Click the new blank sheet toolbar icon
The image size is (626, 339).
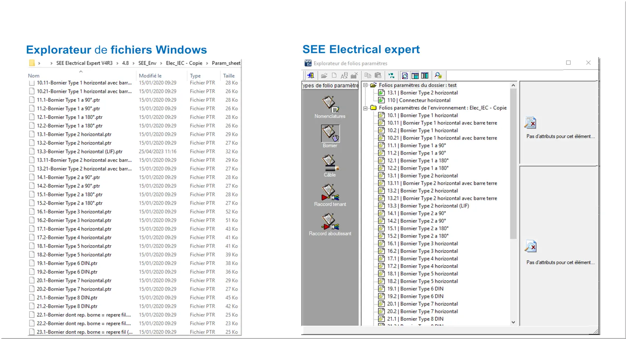click(x=334, y=75)
